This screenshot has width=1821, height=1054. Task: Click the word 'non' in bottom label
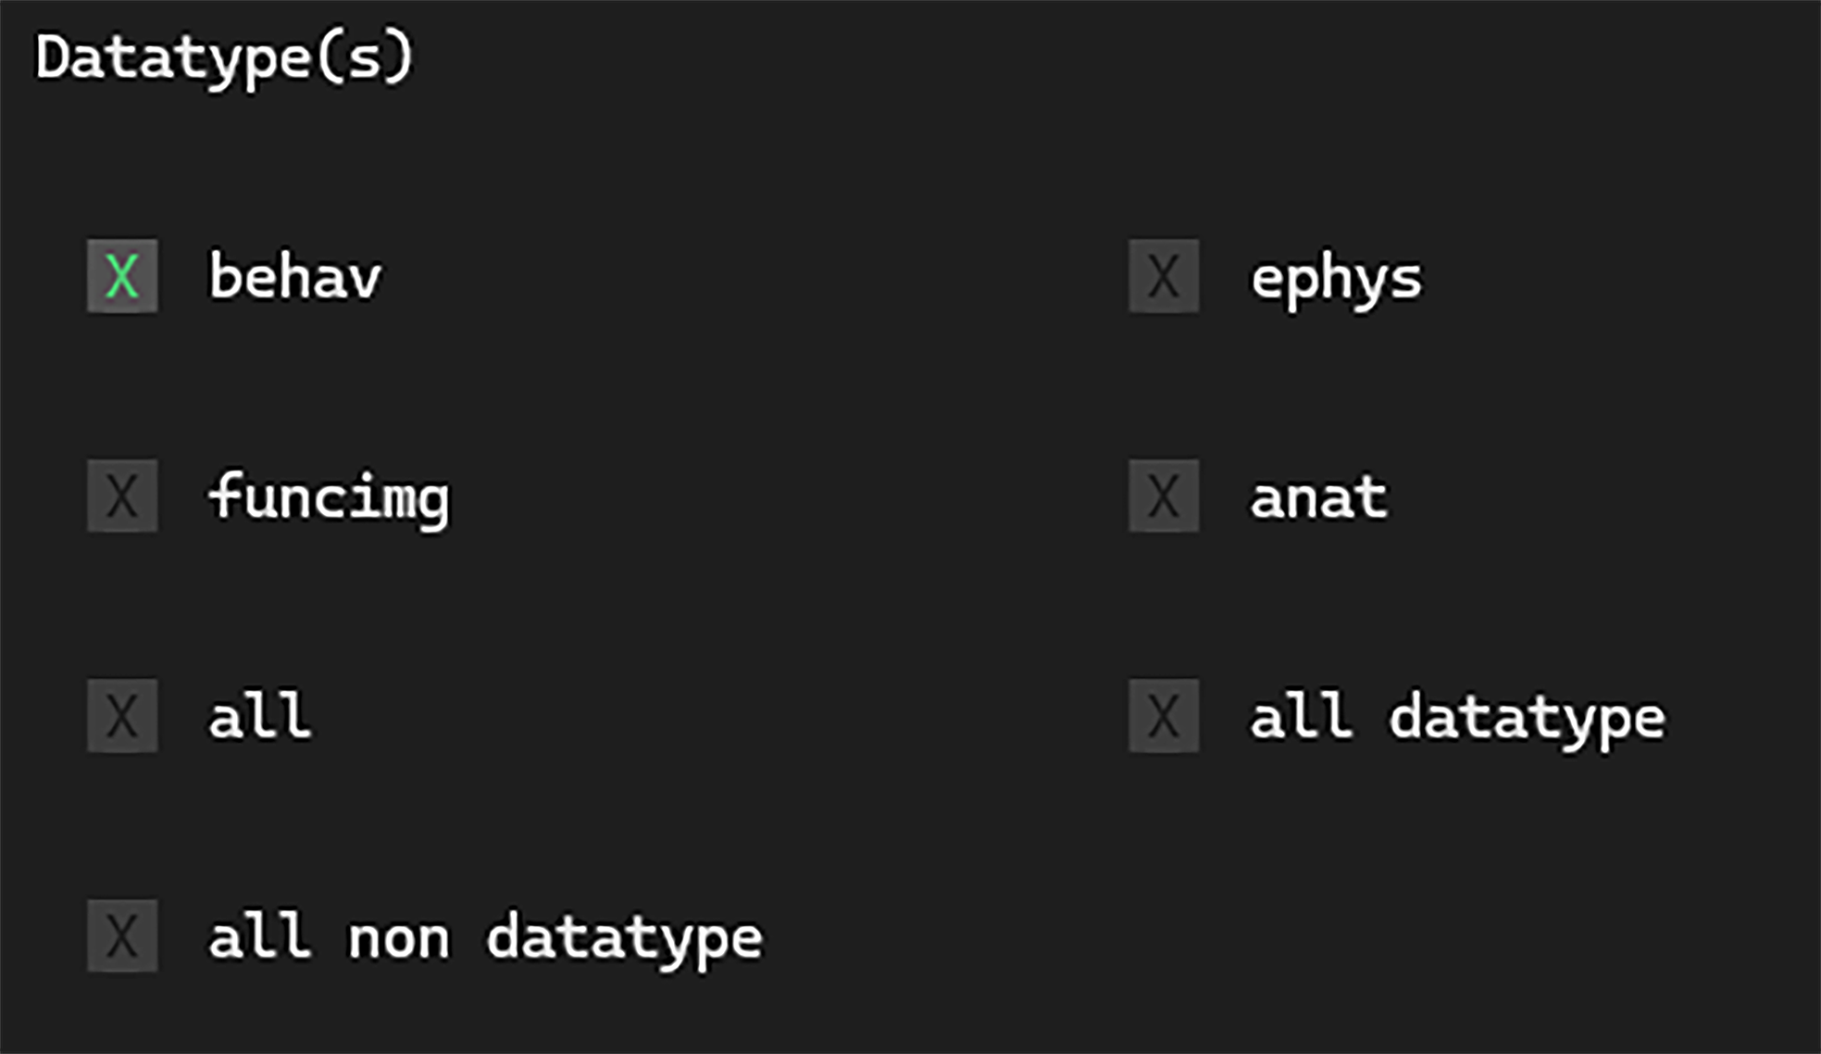[x=398, y=939]
